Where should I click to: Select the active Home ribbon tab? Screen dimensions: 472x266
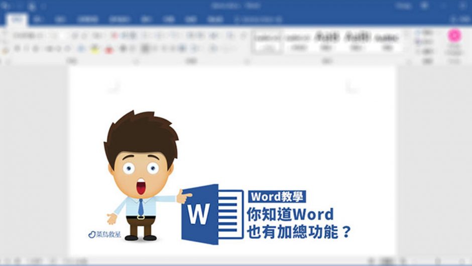(x=20, y=20)
